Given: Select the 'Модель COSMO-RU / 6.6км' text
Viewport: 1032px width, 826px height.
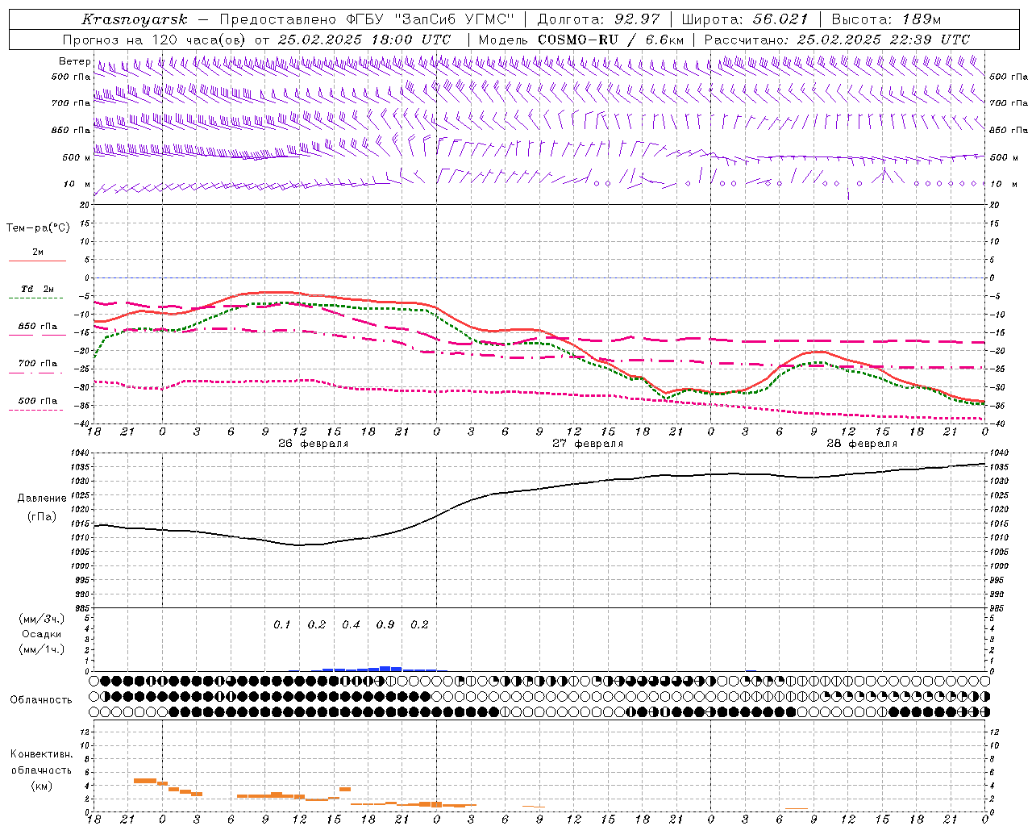Looking at the screenshot, I should pos(581,40).
